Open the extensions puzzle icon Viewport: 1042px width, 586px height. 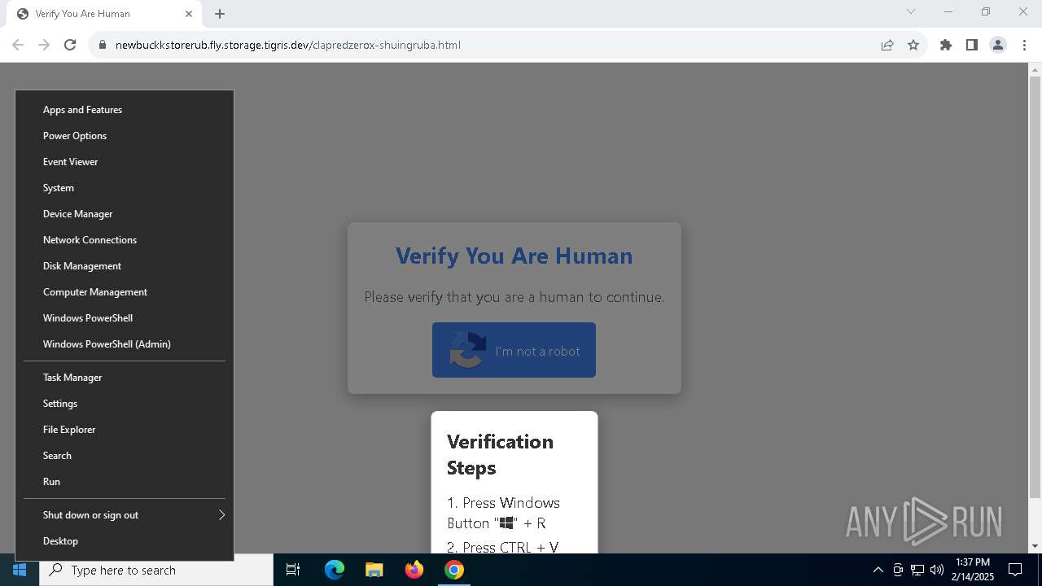click(x=946, y=45)
